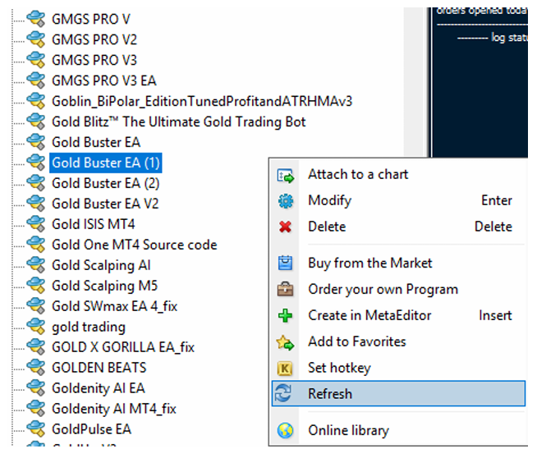The image size is (537, 458).
Task: Click the K hotkey icon
Action: pos(285,369)
